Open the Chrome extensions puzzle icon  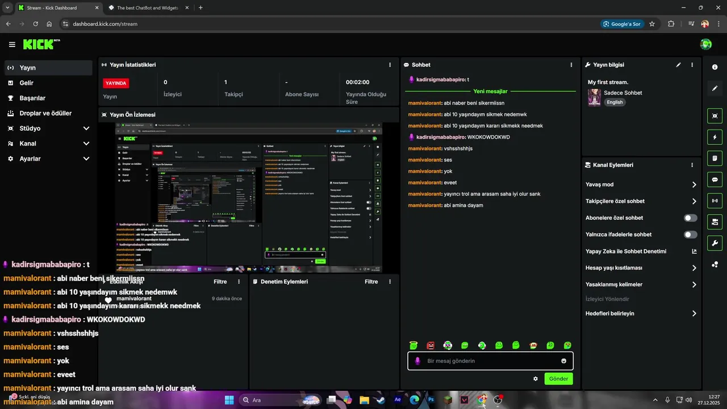click(671, 24)
